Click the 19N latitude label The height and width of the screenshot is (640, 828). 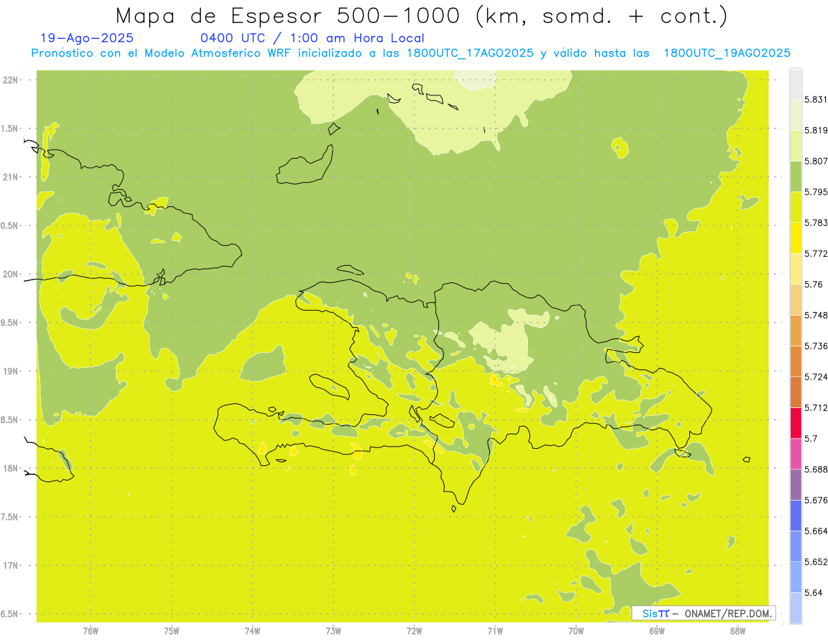point(11,371)
